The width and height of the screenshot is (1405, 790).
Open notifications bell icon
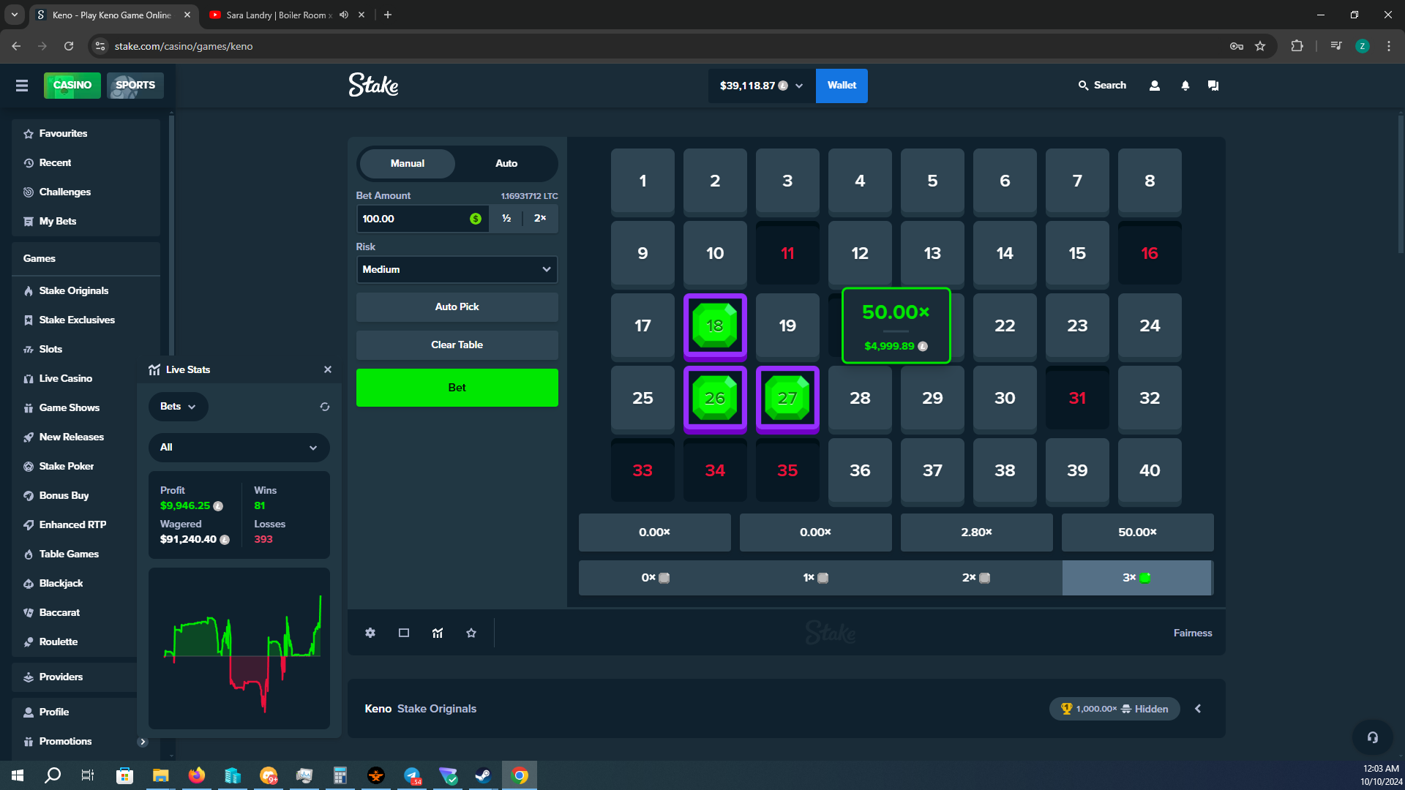pyautogui.click(x=1185, y=86)
